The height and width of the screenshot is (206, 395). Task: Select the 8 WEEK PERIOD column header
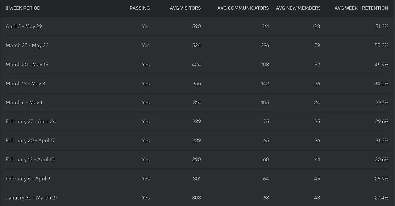pyautogui.click(x=23, y=8)
